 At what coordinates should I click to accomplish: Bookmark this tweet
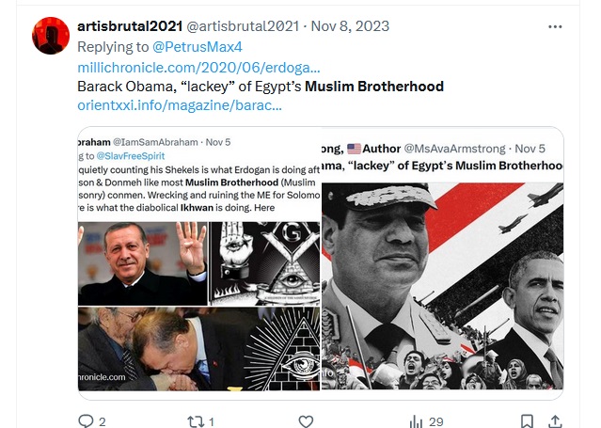pos(527,421)
